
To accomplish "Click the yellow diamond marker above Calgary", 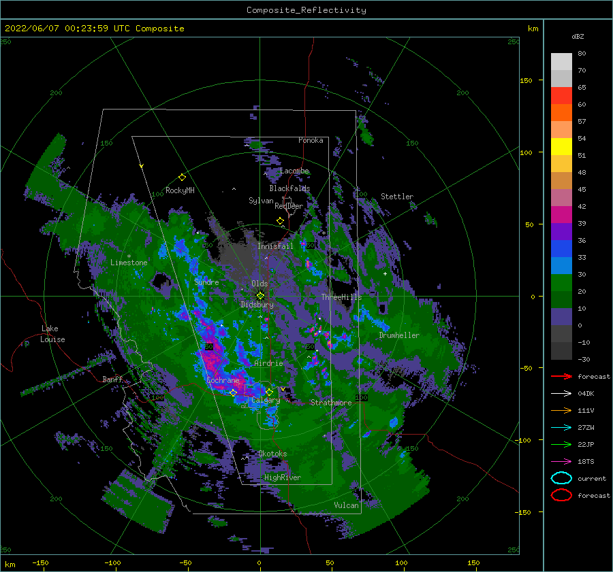I will pyautogui.click(x=269, y=392).
